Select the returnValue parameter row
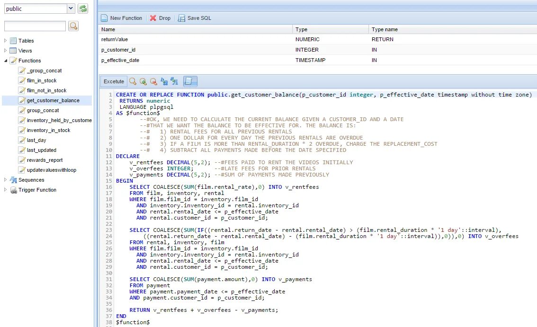 pyautogui.click(x=318, y=39)
